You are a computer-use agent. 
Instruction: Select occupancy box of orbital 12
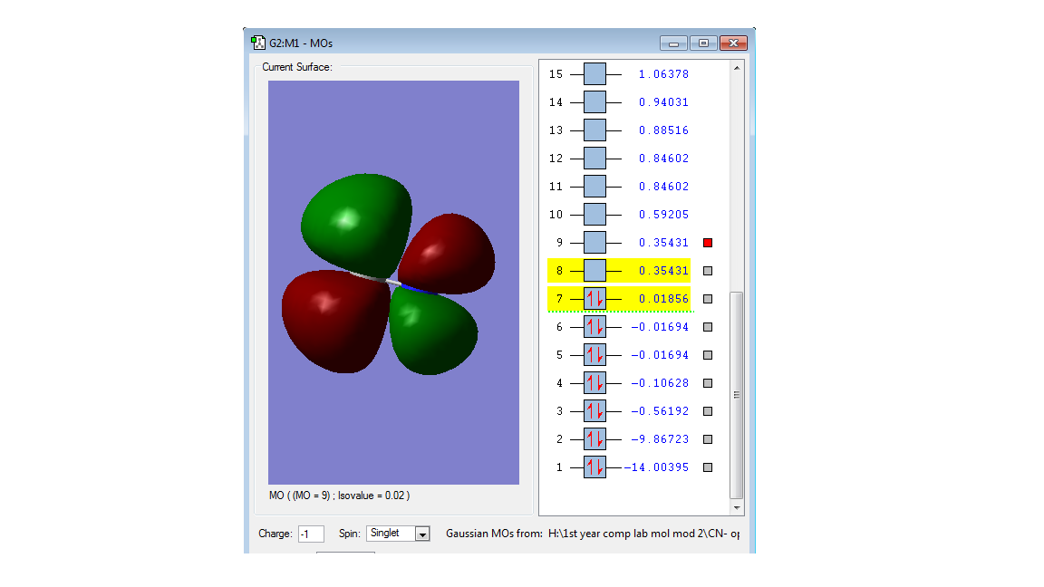click(x=595, y=159)
